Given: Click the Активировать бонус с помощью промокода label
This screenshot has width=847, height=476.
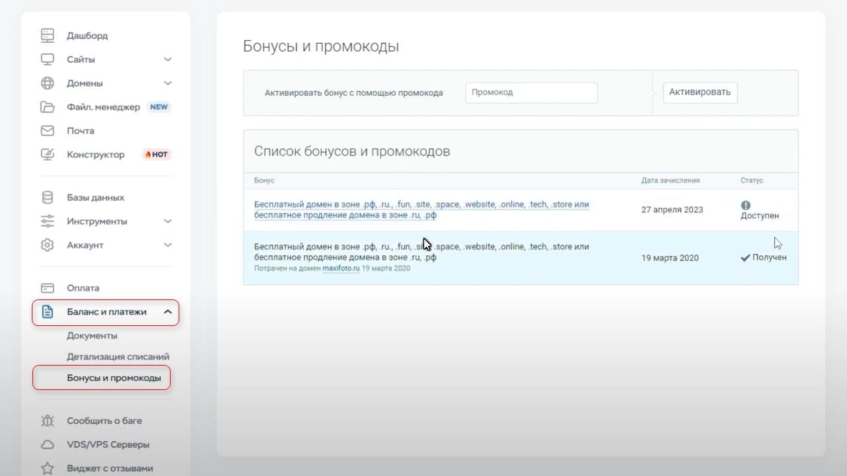Looking at the screenshot, I should [x=354, y=93].
